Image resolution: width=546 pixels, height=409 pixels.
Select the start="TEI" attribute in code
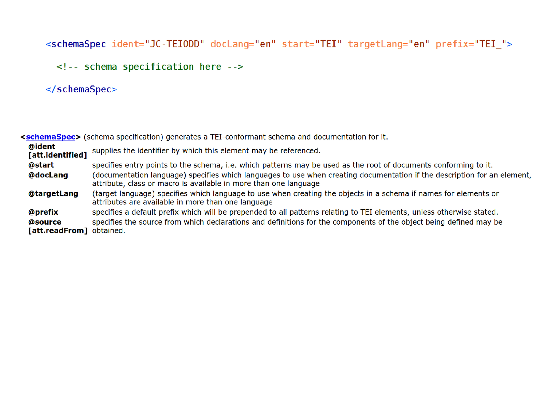[x=312, y=44]
